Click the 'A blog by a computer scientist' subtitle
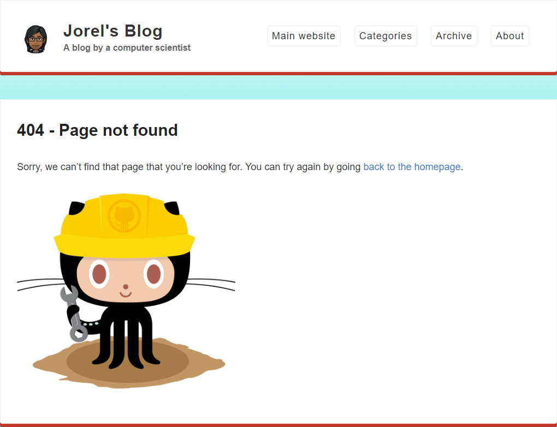 (x=127, y=47)
